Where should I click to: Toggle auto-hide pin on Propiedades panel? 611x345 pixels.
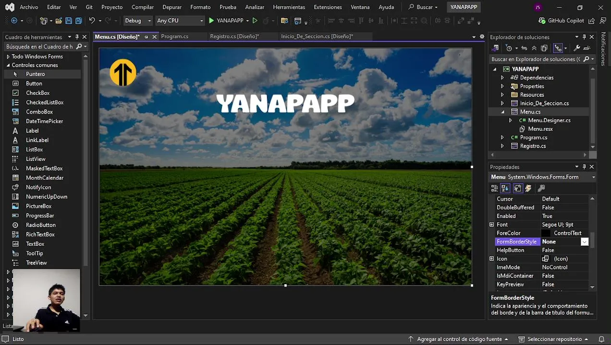coord(584,167)
